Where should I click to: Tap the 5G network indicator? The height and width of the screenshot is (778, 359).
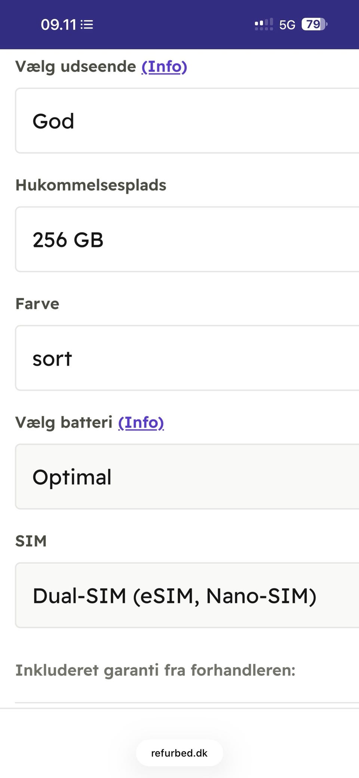click(287, 25)
